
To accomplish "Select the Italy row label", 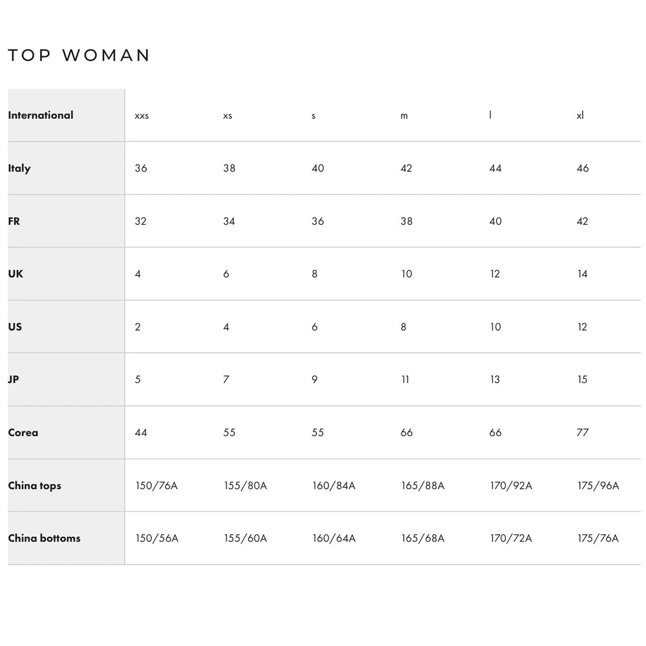I will pos(19,168).
